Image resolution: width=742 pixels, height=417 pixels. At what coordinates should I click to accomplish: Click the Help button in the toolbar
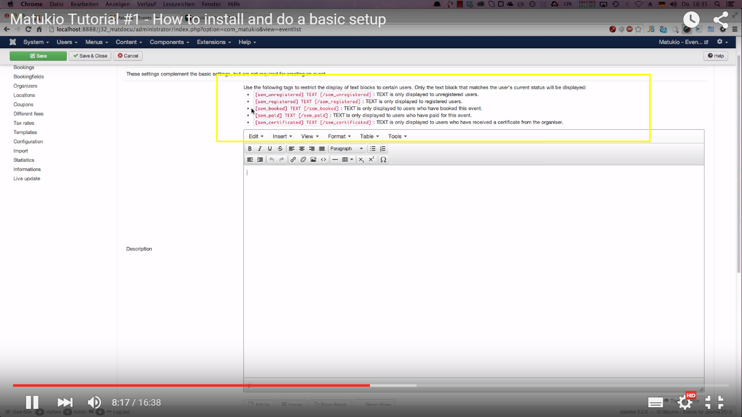click(x=716, y=56)
